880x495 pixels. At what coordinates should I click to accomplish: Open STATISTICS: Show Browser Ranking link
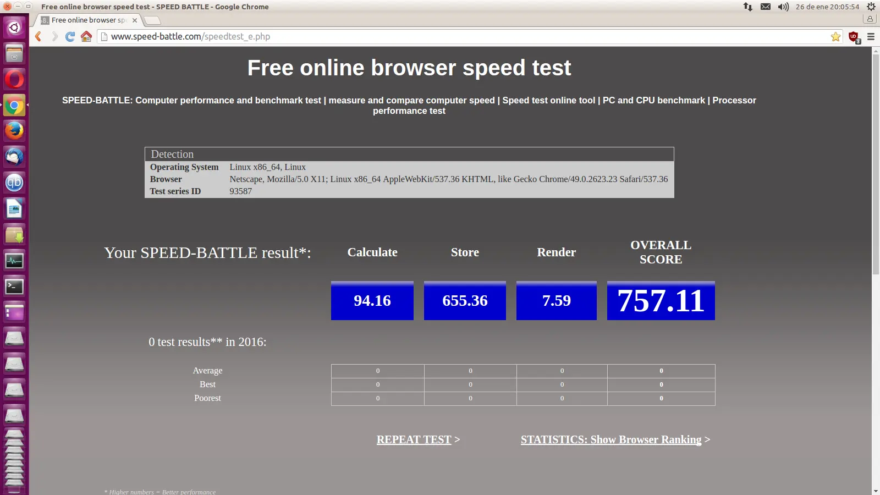pyautogui.click(x=611, y=439)
